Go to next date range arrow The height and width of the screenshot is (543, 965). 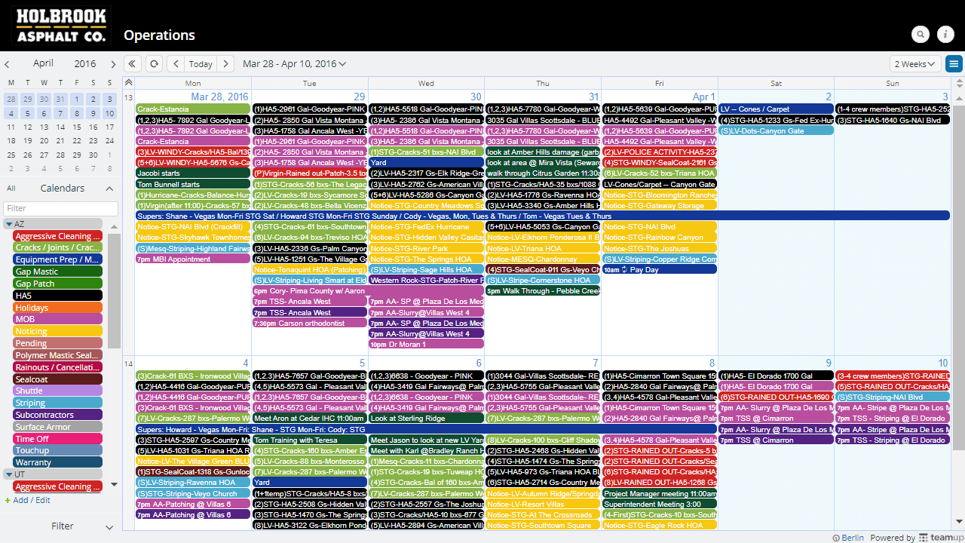pos(225,64)
